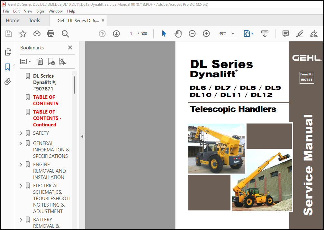
Task: Click the bookmarks panel scrollbar thumb
Action: (x=74, y=85)
